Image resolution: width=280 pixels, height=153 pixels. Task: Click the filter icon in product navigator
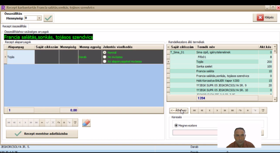(x=263, y=110)
